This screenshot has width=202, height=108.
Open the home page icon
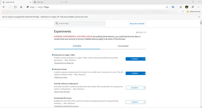[x=21, y=7]
